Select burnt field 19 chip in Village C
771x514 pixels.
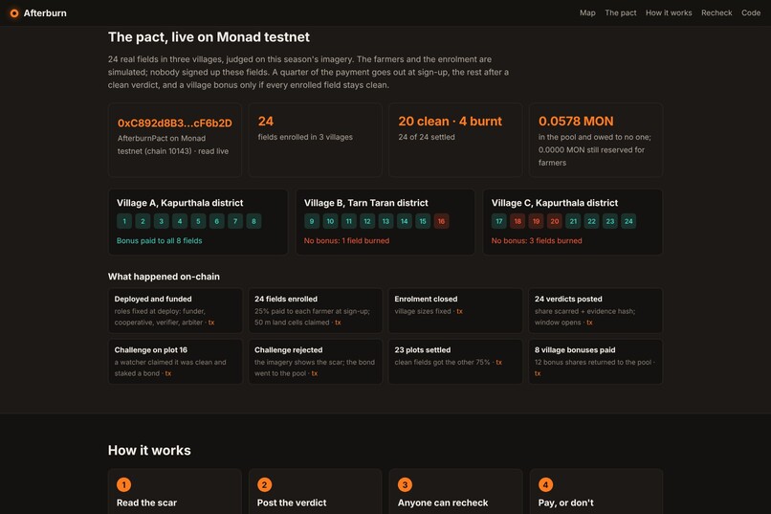[536, 221]
